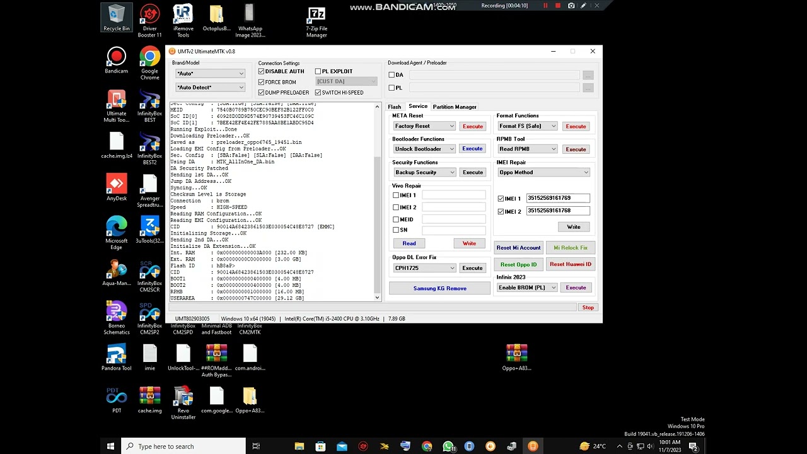The height and width of the screenshot is (454, 807).
Task: Stop recording in the Bandicam bar
Action: 557,6
